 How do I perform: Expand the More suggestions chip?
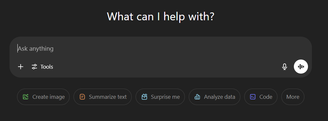[x=293, y=97]
